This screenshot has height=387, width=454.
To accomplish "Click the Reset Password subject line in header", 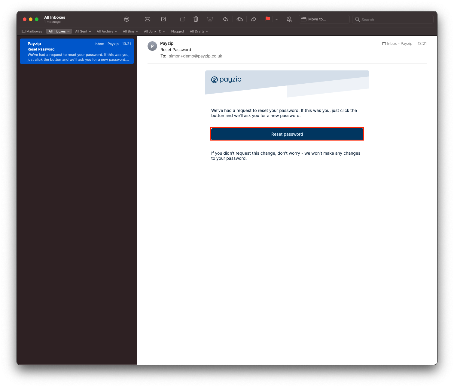I will [176, 50].
